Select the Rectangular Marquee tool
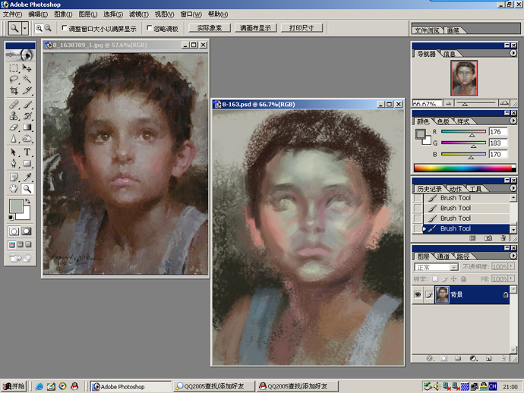 (x=14, y=68)
